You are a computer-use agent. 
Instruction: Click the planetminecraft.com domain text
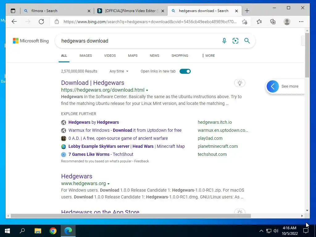click(x=218, y=147)
